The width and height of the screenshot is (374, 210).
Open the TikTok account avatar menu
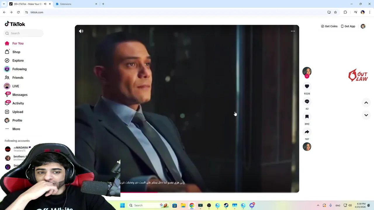363,26
